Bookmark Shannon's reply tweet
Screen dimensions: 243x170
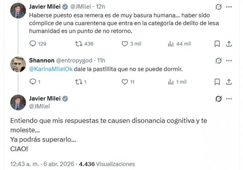click(x=217, y=82)
